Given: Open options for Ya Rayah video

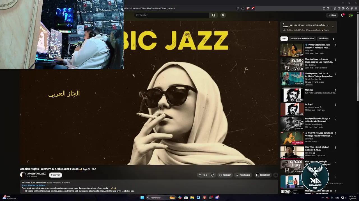Looking at the screenshot, I should [x=335, y=105].
